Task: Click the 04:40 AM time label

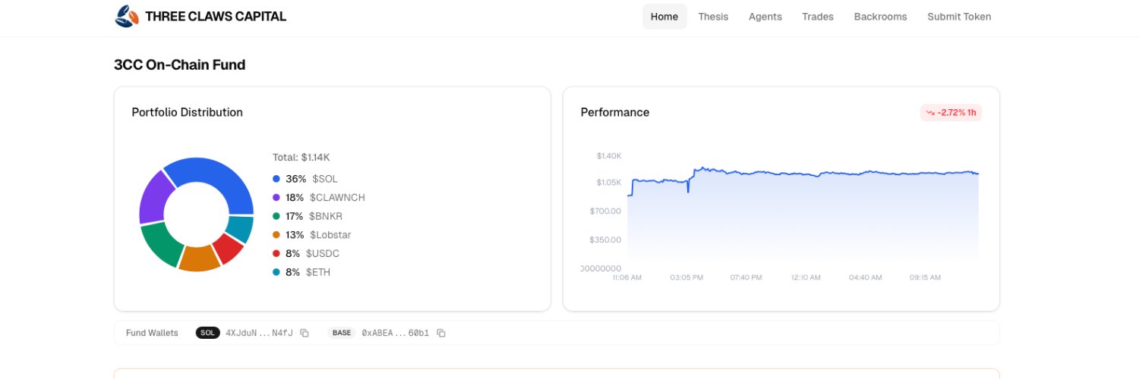Action: coord(866,277)
